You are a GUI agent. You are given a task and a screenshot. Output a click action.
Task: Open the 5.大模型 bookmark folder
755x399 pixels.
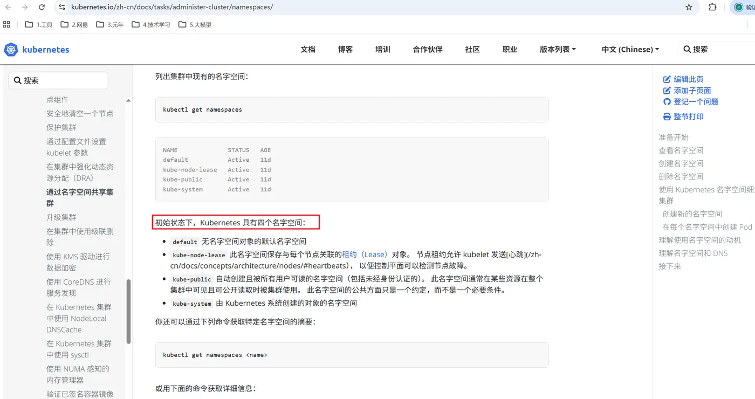[x=195, y=24]
